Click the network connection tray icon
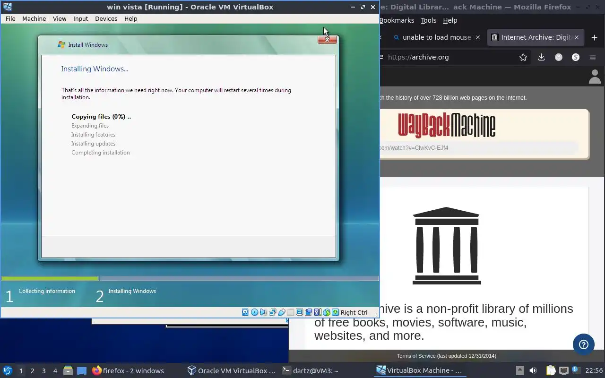The width and height of the screenshot is (605, 378). click(563, 371)
